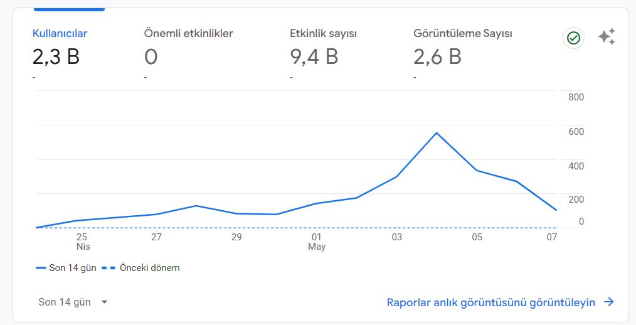Image resolution: width=636 pixels, height=325 pixels.
Task: Click the Son 14 gün legend entry
Action: (x=66, y=268)
